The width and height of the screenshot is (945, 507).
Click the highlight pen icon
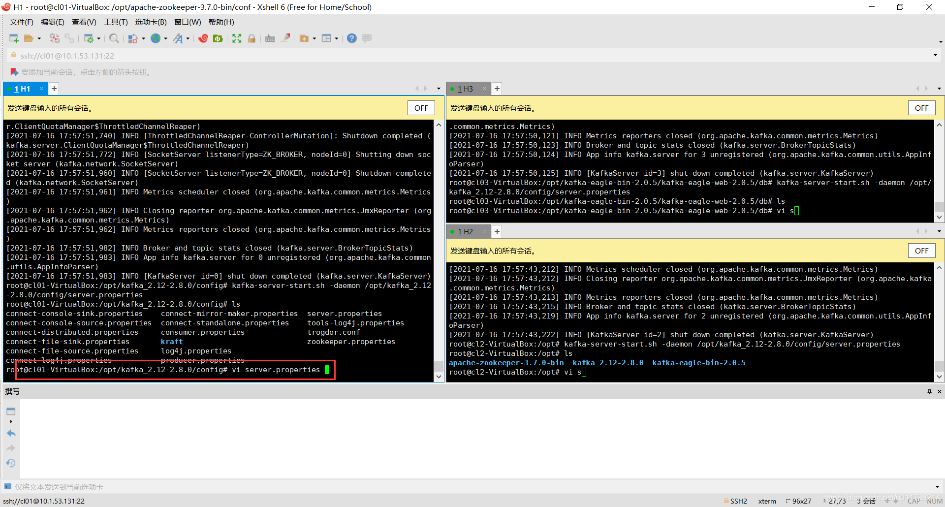[x=285, y=38]
